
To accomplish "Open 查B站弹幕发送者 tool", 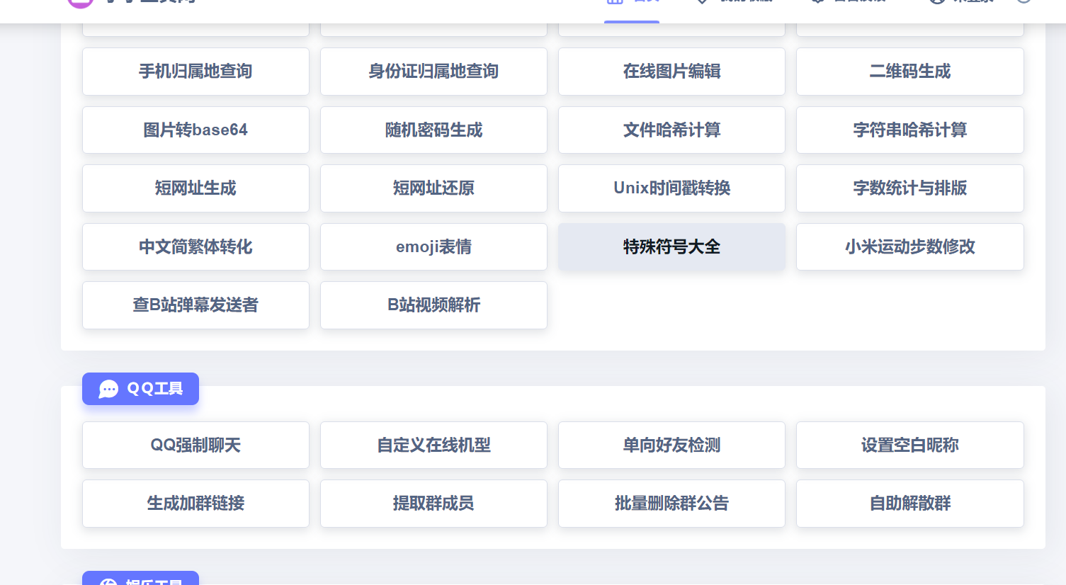I will [195, 305].
